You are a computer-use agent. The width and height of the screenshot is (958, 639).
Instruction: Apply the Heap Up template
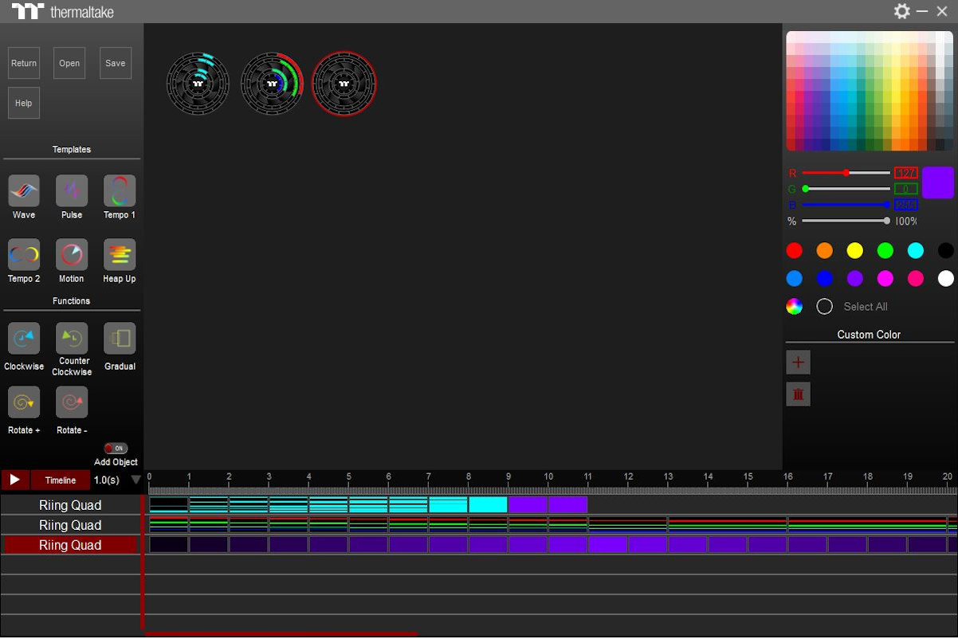point(120,255)
